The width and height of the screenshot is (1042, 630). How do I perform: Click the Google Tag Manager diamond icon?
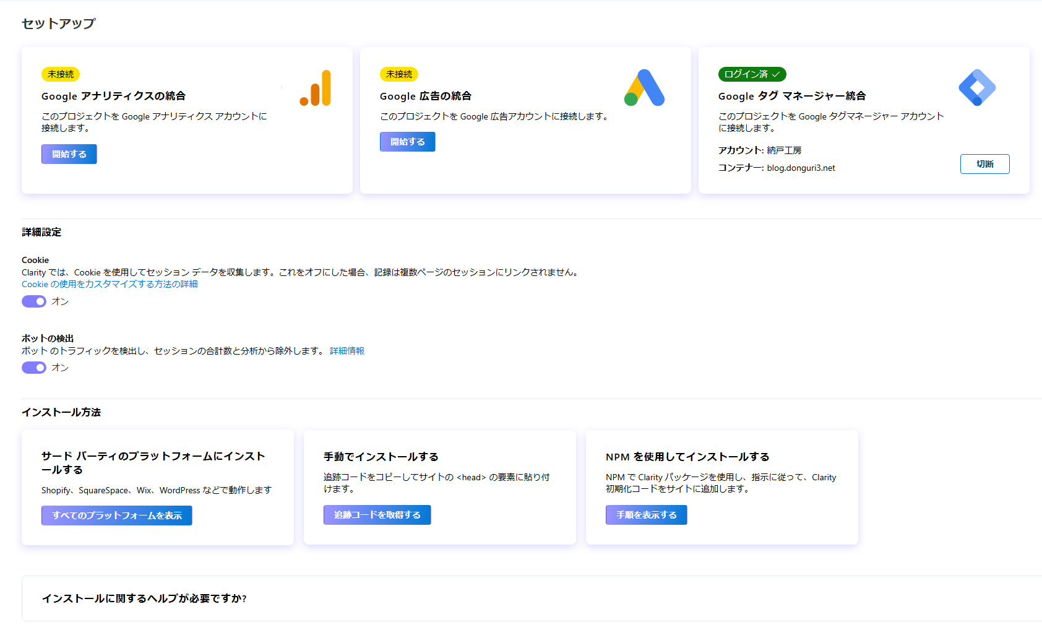point(977,87)
